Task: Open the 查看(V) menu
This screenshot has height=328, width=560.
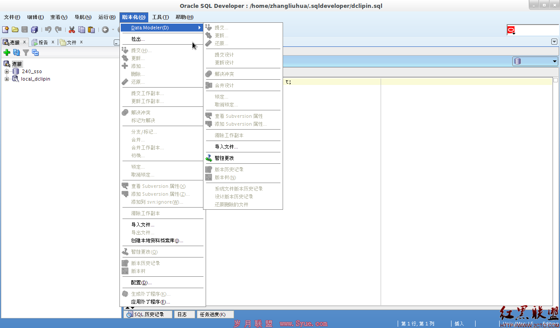Action: click(x=59, y=17)
